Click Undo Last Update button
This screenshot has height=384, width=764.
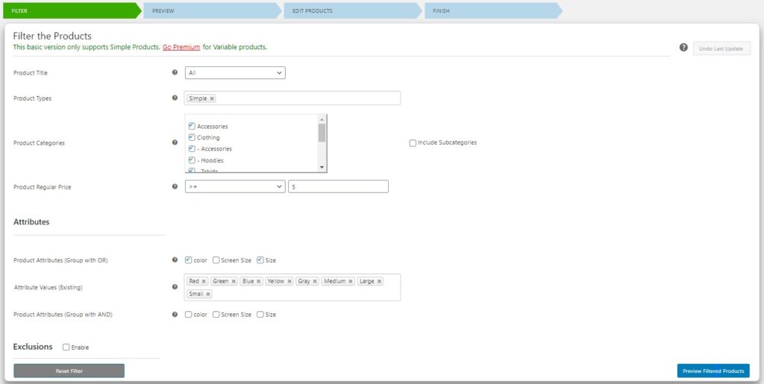click(721, 48)
